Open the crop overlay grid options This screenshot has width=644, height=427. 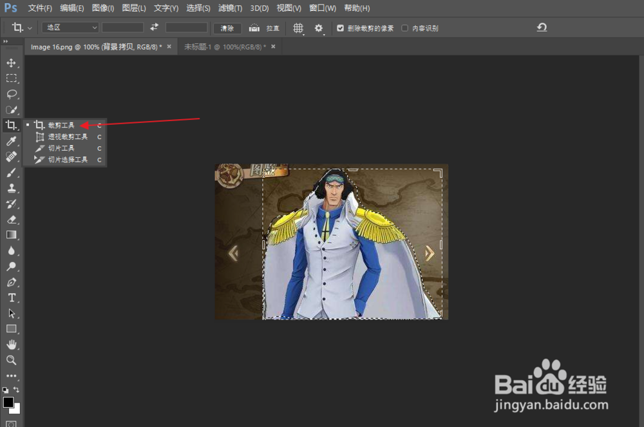[x=299, y=28]
